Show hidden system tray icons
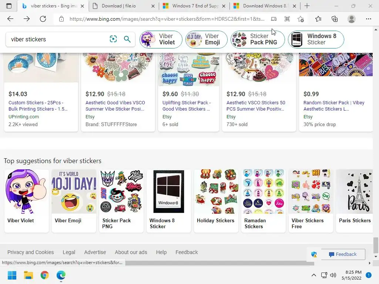Screen dimensions: 379x284 tap(313, 275)
